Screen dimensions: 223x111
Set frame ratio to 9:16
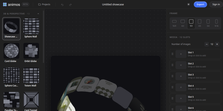(217, 23)
